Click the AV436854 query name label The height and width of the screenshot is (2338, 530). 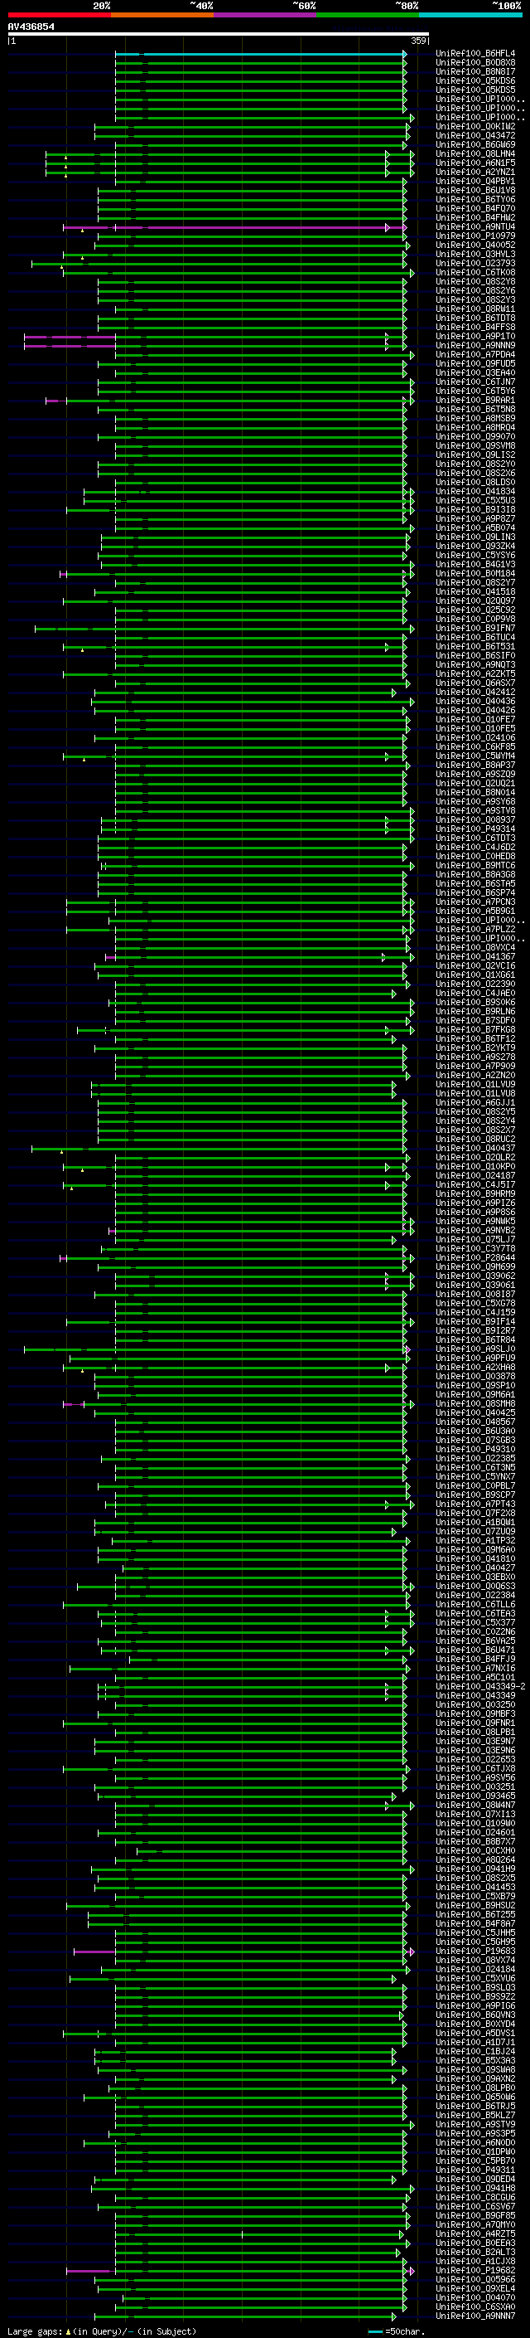pyautogui.click(x=31, y=27)
